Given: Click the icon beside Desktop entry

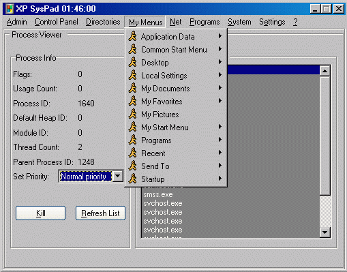Looking at the screenshot, I should [x=132, y=63].
